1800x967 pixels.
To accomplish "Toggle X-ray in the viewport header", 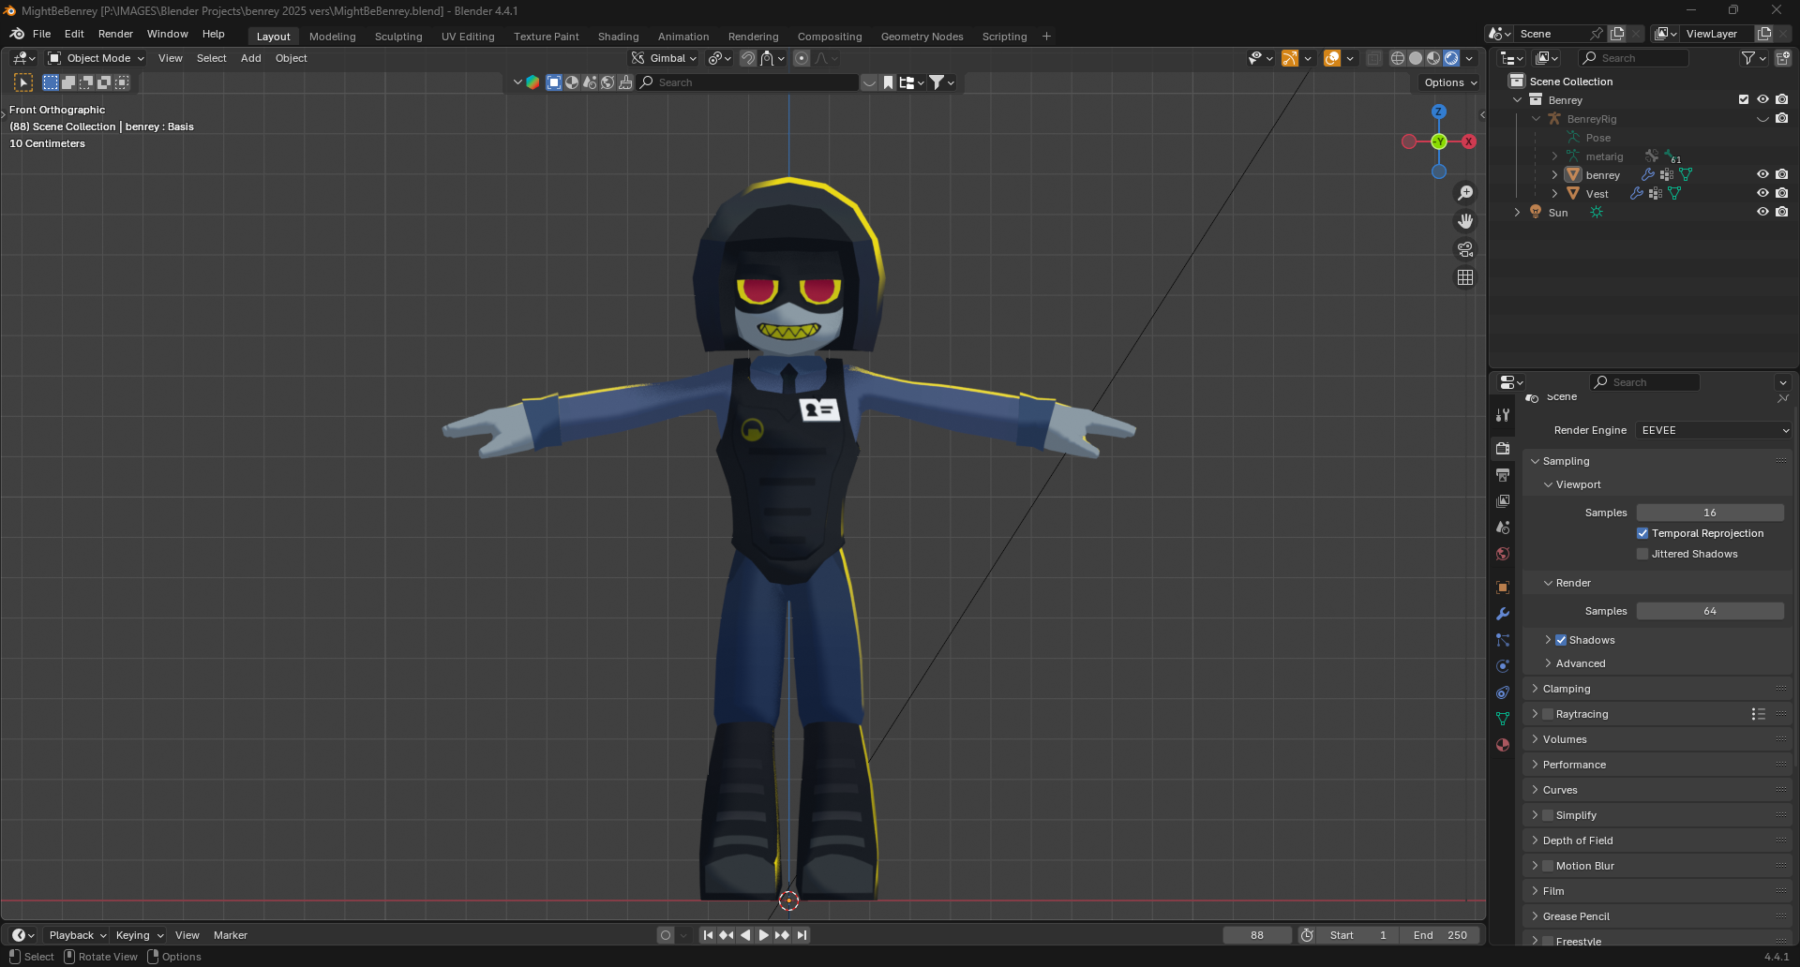I will pyautogui.click(x=1373, y=58).
